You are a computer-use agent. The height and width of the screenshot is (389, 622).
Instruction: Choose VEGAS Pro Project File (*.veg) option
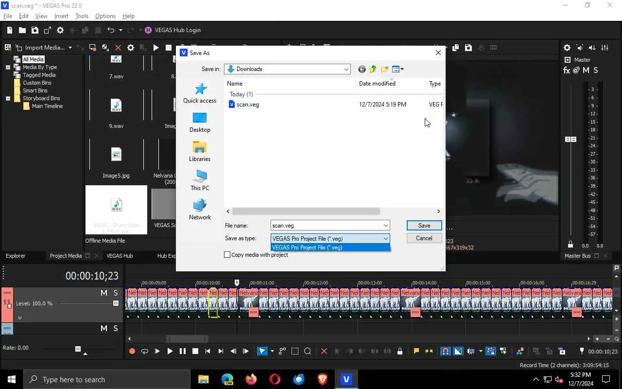pos(330,248)
